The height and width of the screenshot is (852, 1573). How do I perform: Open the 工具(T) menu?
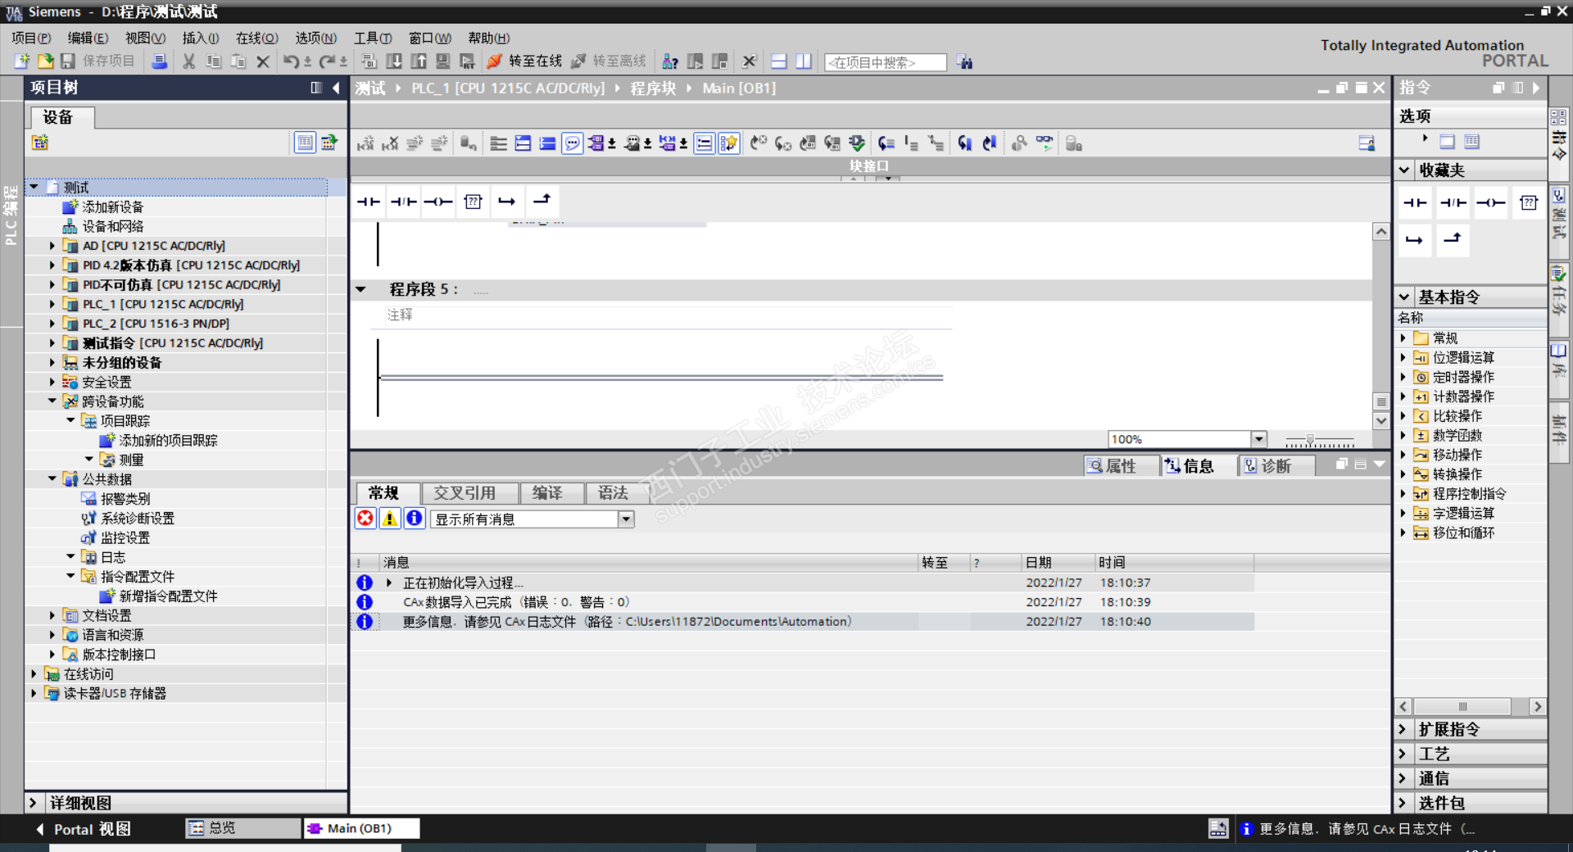click(x=373, y=38)
